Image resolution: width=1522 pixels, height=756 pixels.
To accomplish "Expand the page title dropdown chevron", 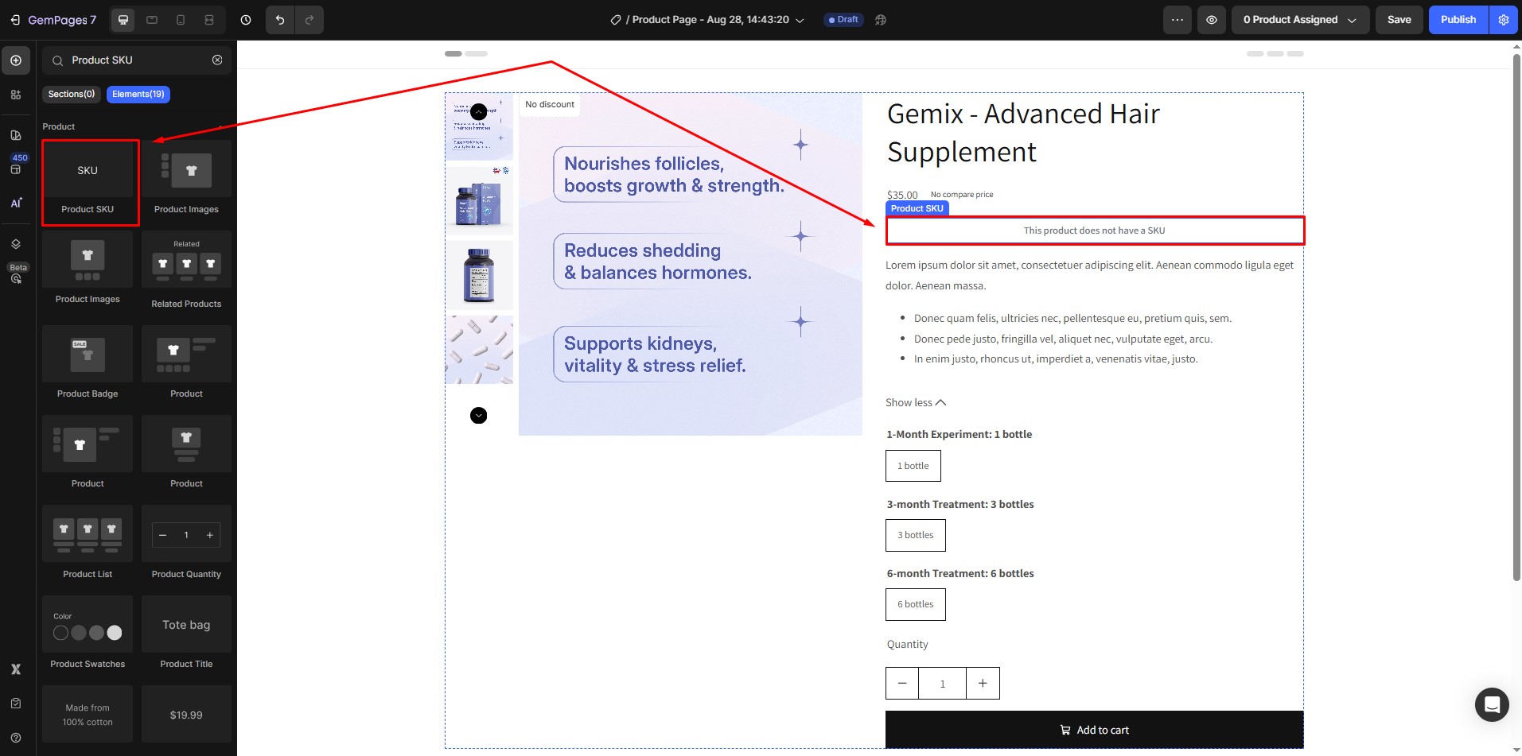I will pyautogui.click(x=800, y=21).
